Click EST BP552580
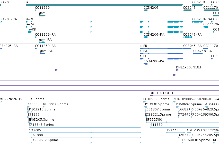The height and width of the screenshot is (144, 219). 182,122
